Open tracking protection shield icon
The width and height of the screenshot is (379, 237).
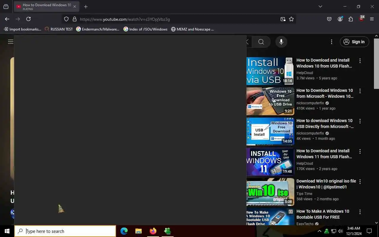pyautogui.click(x=66, y=19)
